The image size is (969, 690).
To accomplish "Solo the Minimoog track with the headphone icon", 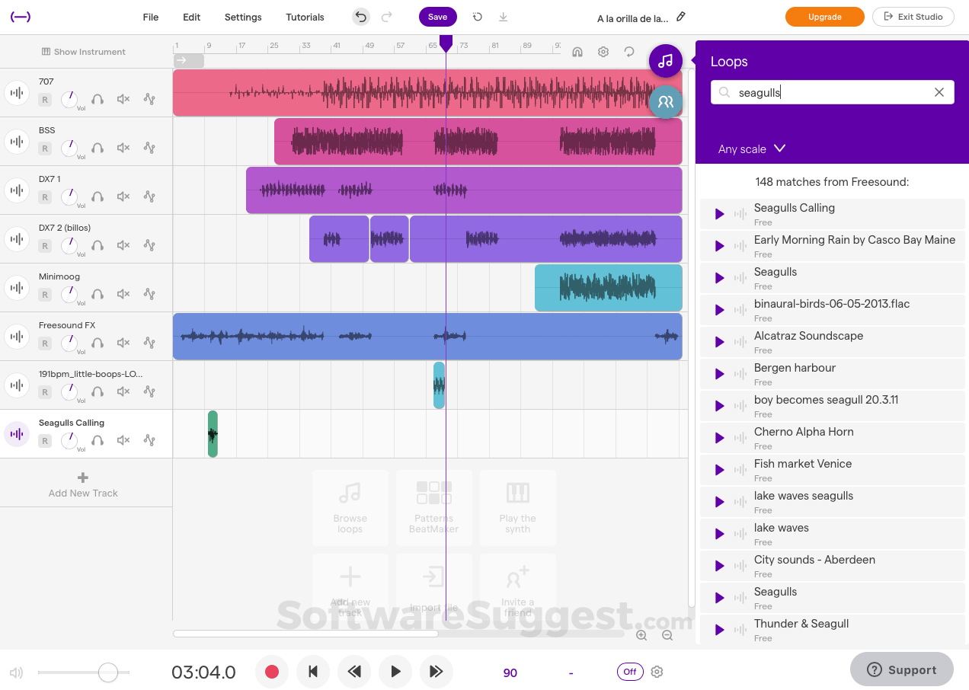I will click(97, 294).
